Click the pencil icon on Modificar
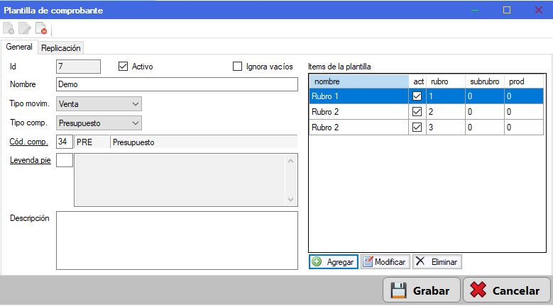The height and width of the screenshot is (306, 553). (368, 261)
